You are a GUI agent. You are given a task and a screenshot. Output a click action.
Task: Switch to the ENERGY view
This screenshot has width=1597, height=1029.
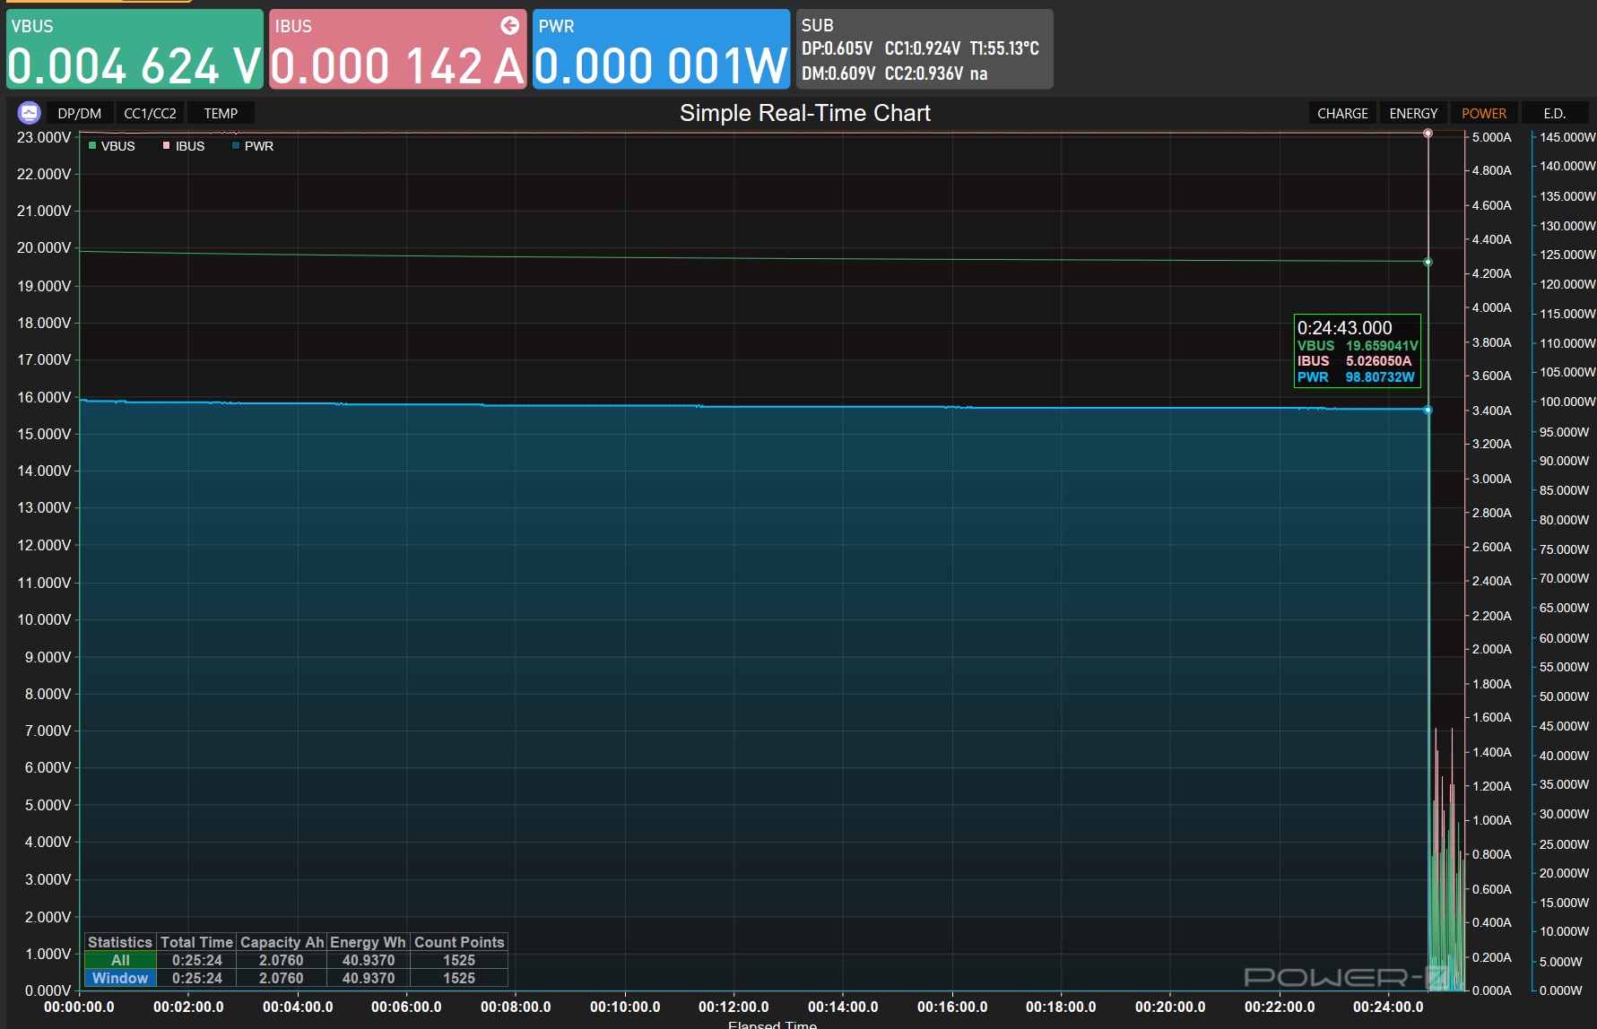pos(1412,114)
